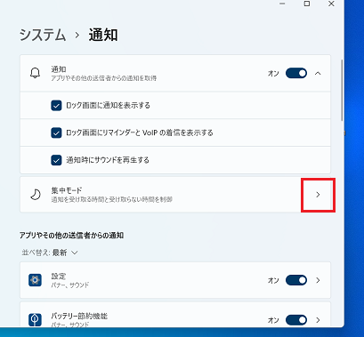
Task: Click the vertical scrollbar of the settings window
Action: pos(342,90)
